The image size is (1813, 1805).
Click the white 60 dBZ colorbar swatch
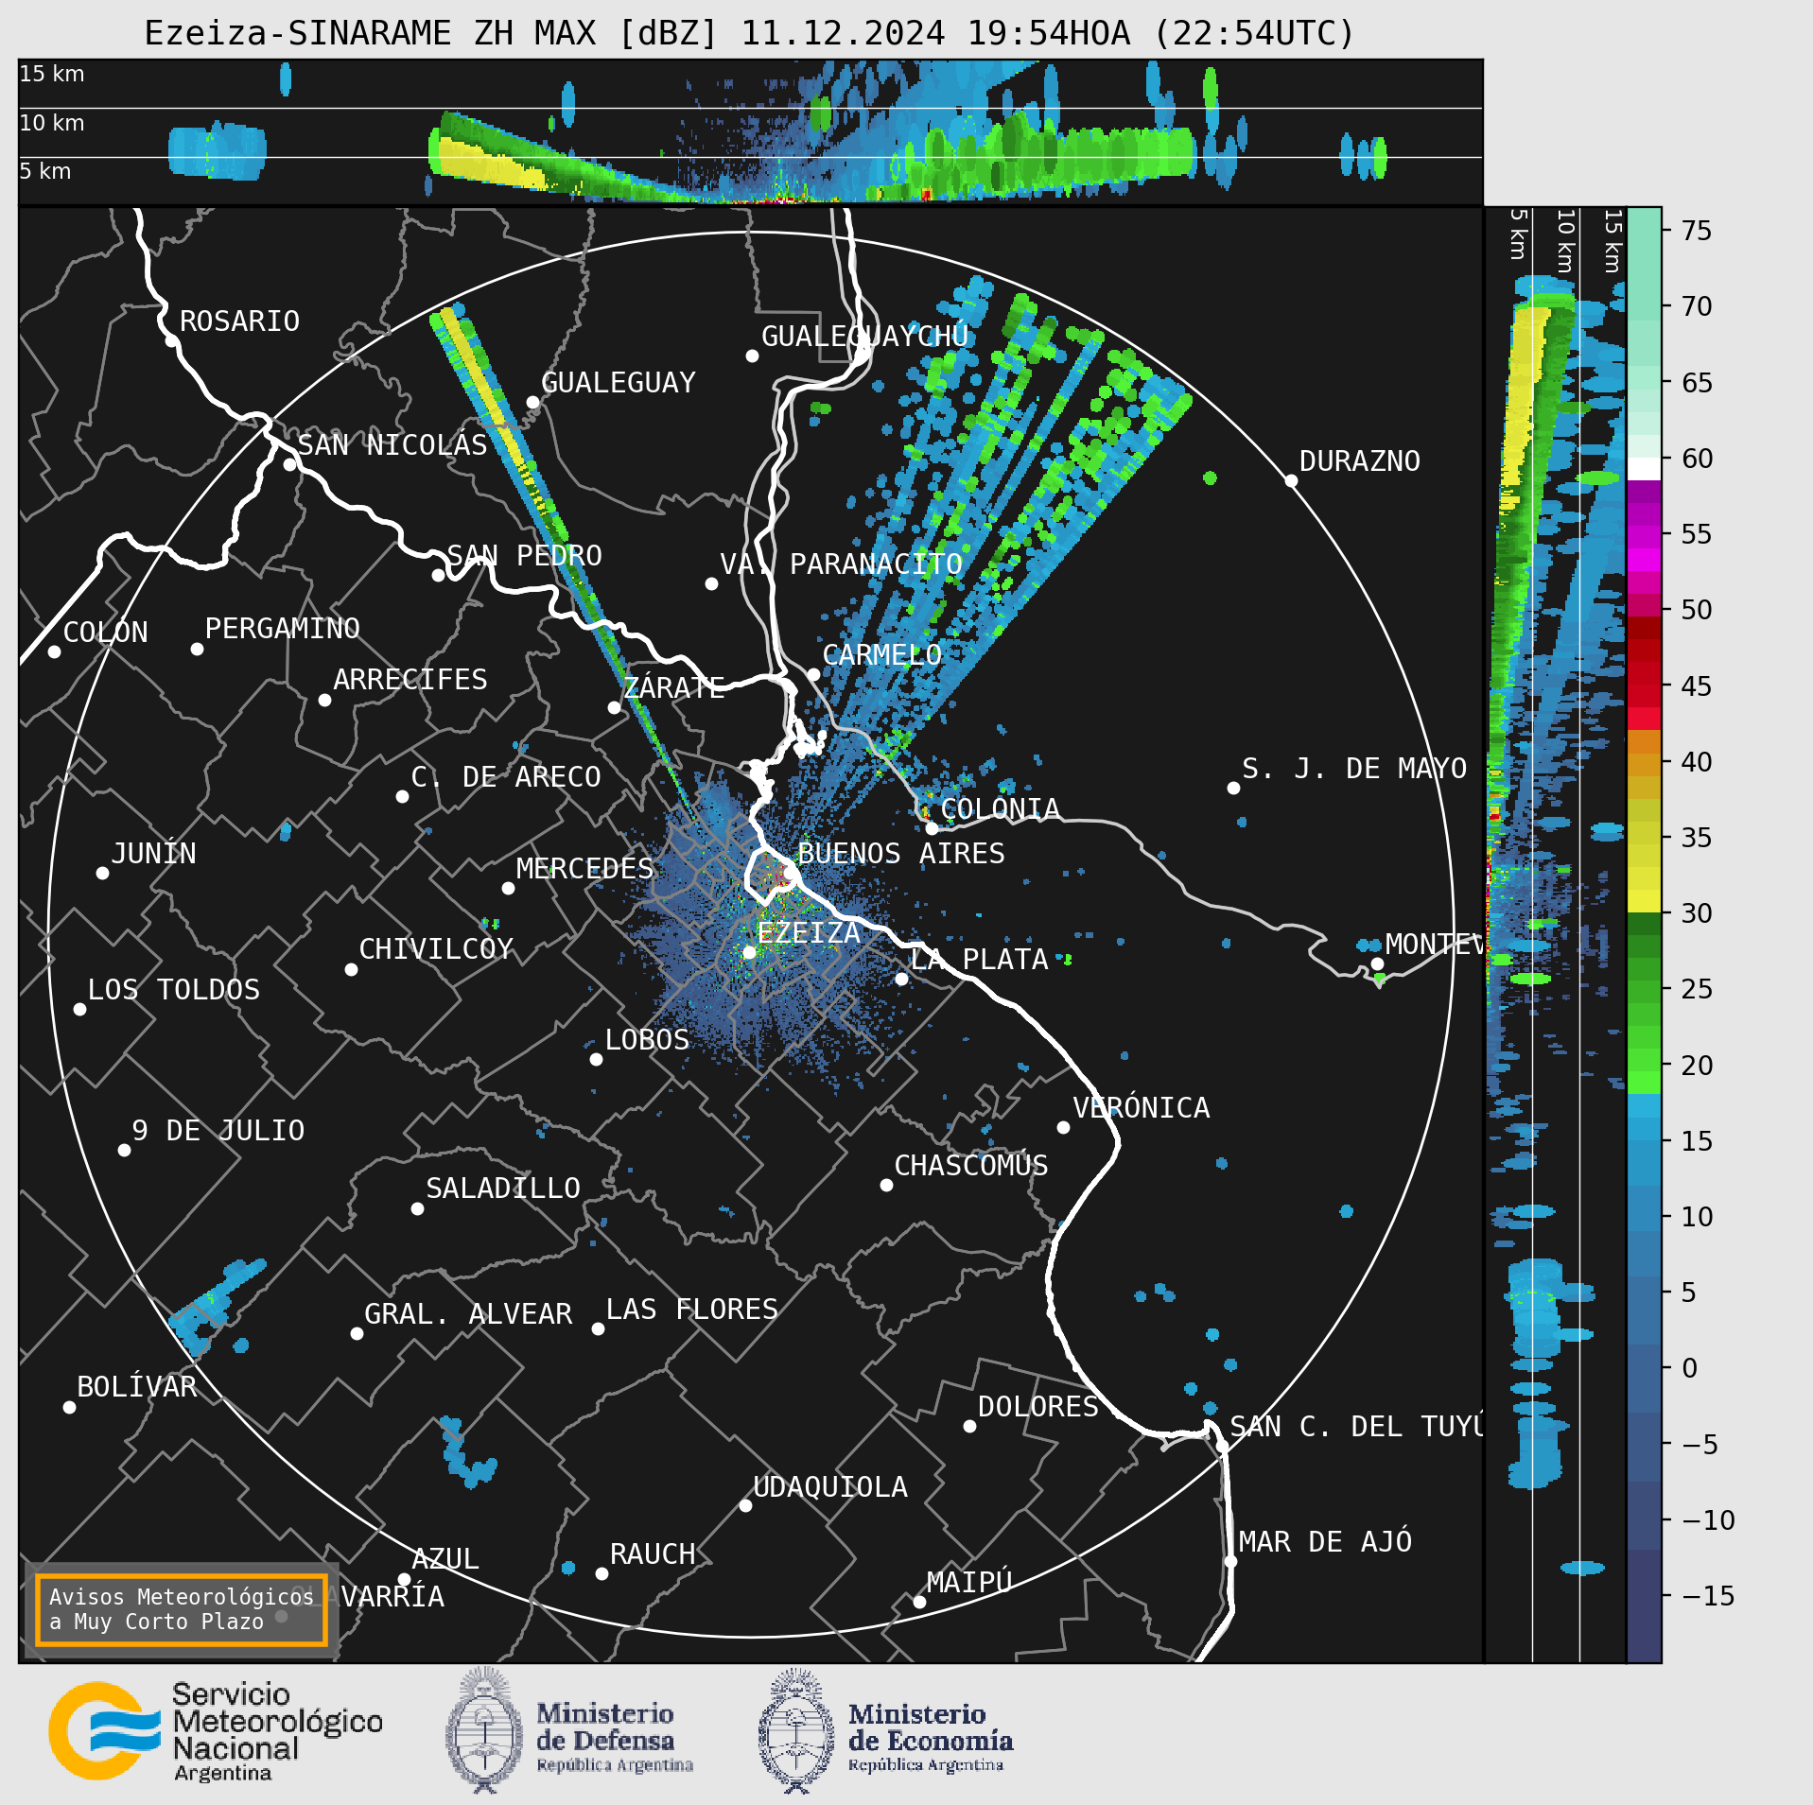pyautogui.click(x=1644, y=469)
